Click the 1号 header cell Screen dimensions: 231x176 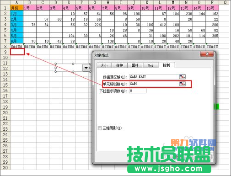click(30, 8)
